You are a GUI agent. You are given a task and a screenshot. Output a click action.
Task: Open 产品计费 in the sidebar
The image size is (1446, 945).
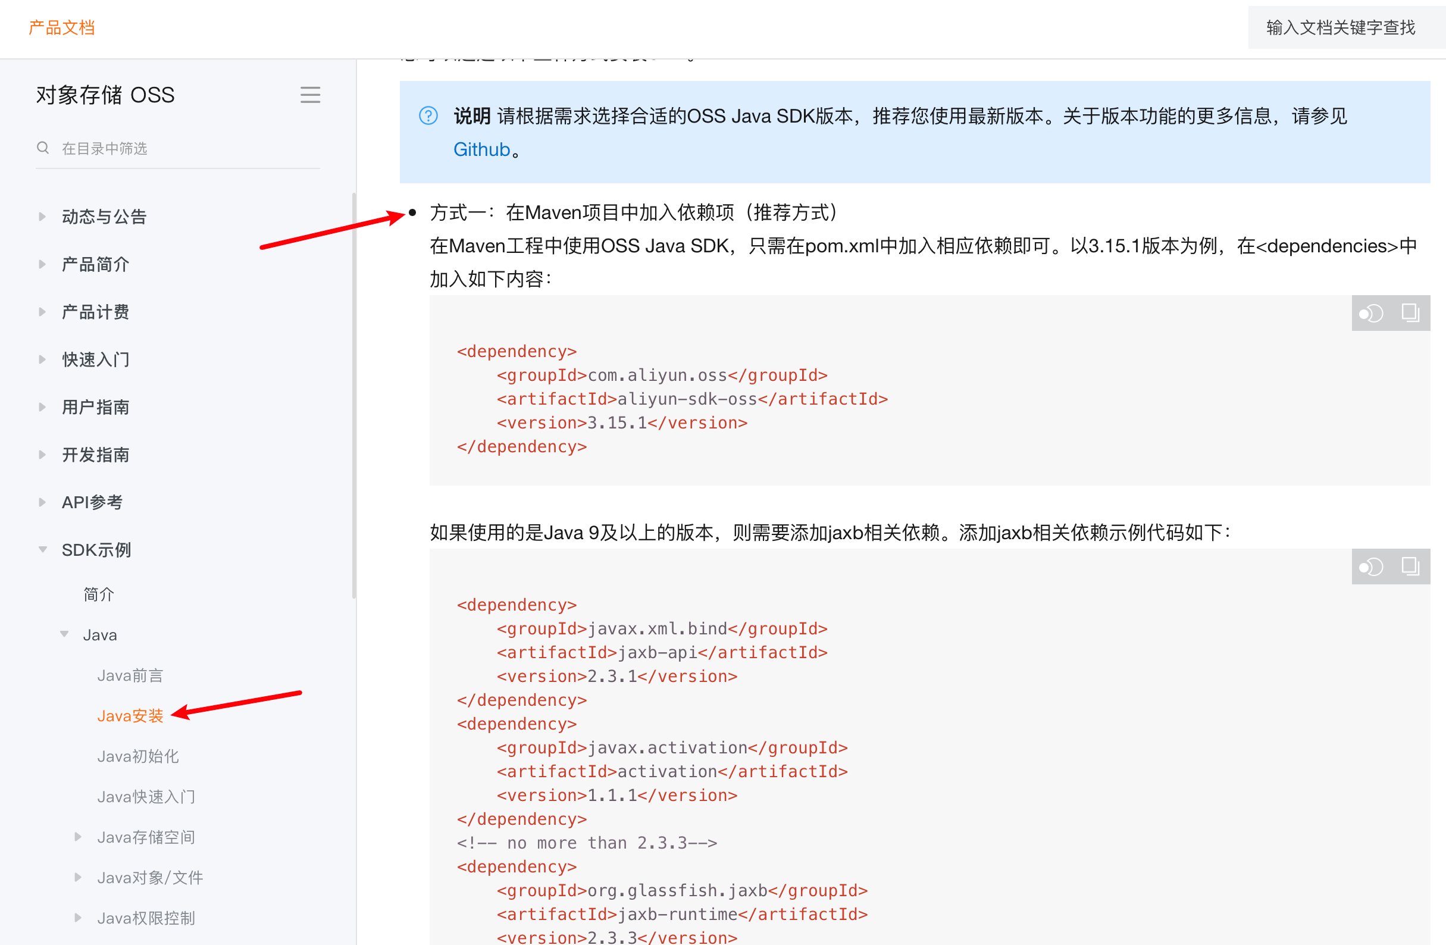pyautogui.click(x=95, y=312)
